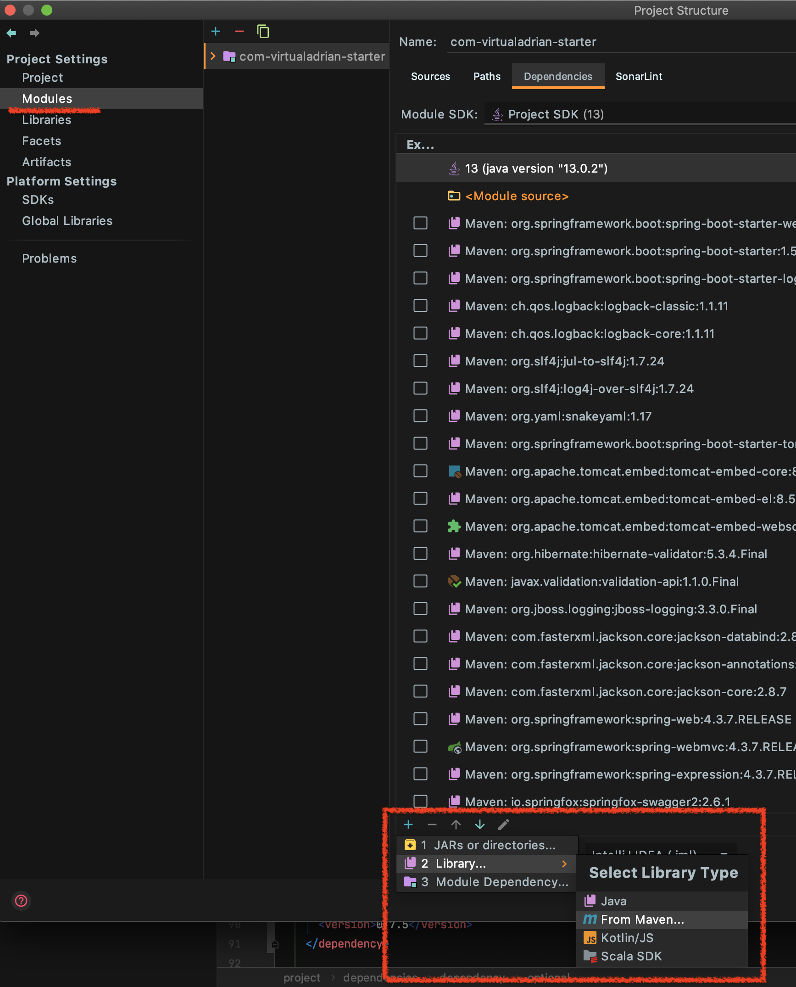Click the back navigation arrow

pyautogui.click(x=11, y=33)
